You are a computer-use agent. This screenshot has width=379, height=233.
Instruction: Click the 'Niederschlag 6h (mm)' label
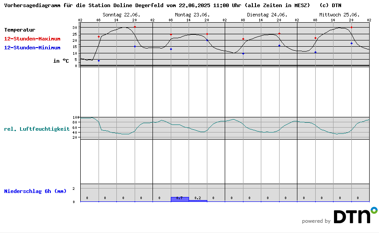[x=35, y=191]
